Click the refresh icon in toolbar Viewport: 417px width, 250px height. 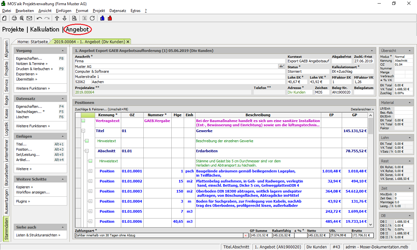[x=92, y=18]
